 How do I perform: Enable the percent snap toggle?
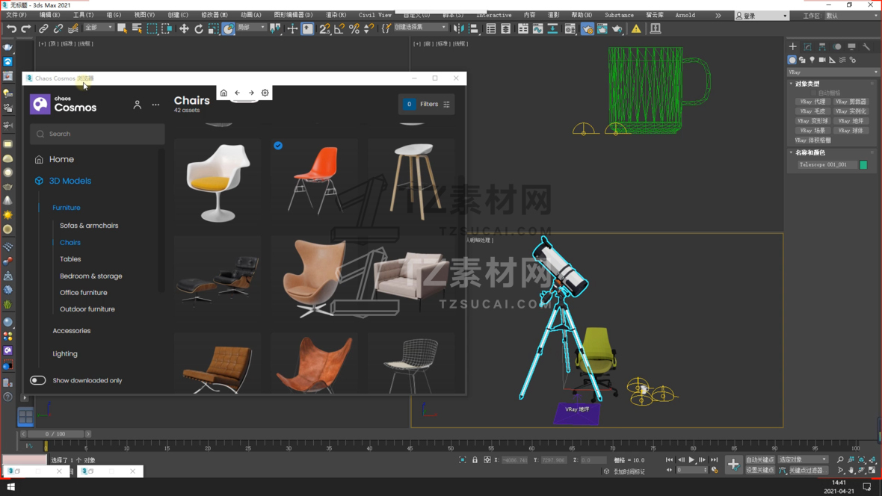point(354,28)
